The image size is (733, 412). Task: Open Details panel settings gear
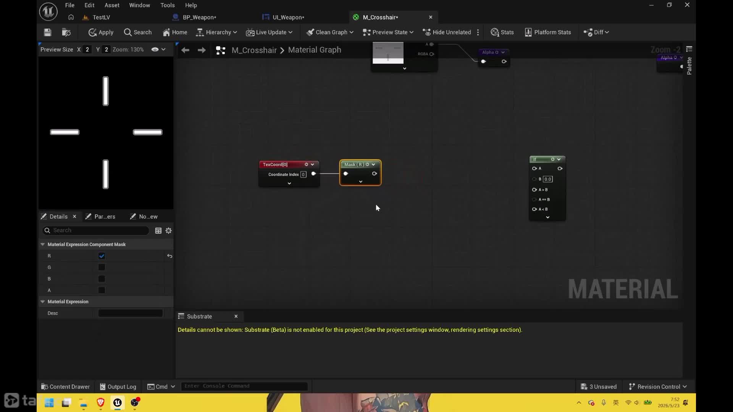(x=168, y=230)
